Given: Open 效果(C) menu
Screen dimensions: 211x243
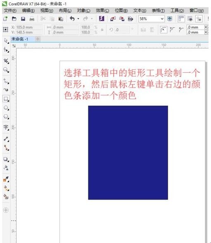Looking at the screenshot, I should [102, 11].
